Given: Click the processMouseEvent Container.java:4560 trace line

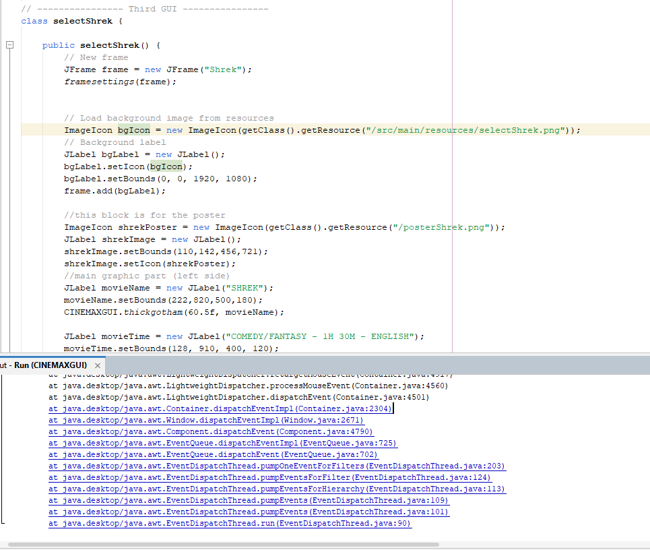Looking at the screenshot, I should point(249,386).
